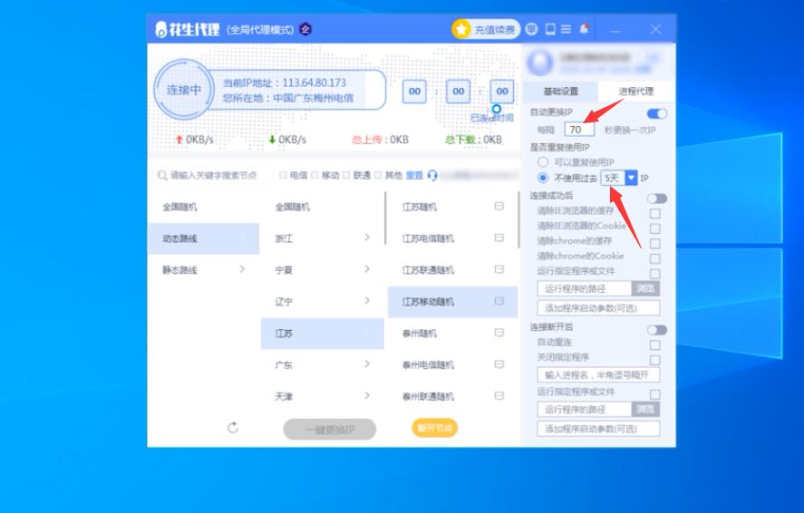The image size is (804, 513).
Task: Toggle the 自动更换IP switch off
Action: [656, 113]
